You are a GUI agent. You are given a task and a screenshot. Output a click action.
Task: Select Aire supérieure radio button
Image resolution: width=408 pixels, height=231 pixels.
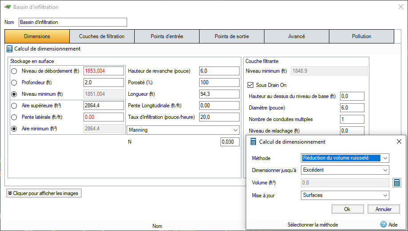(x=14, y=106)
